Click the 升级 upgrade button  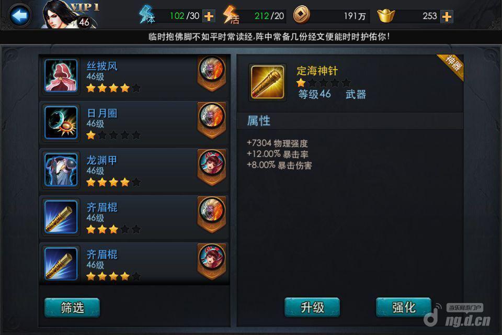point(312,307)
